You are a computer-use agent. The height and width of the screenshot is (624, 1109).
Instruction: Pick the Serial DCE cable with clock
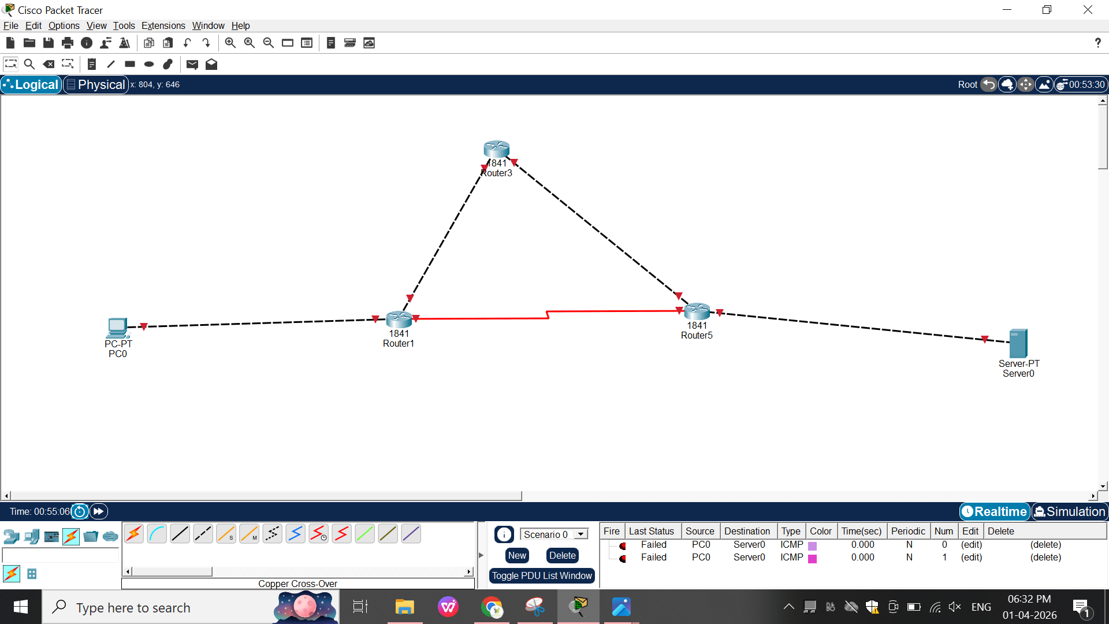click(x=319, y=534)
